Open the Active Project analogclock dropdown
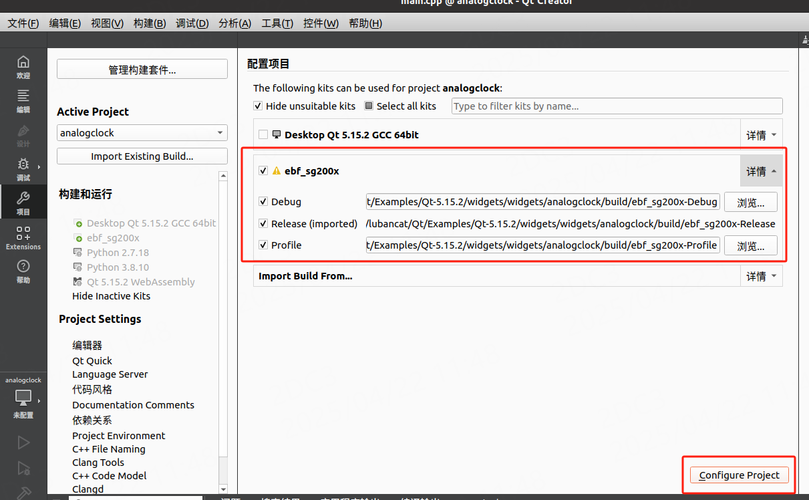Viewport: 809px width, 500px height. (x=142, y=133)
